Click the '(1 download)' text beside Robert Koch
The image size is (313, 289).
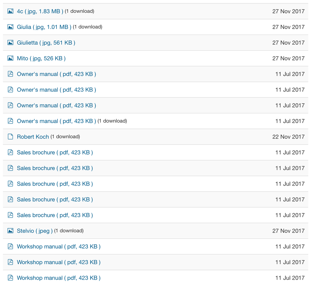point(65,137)
